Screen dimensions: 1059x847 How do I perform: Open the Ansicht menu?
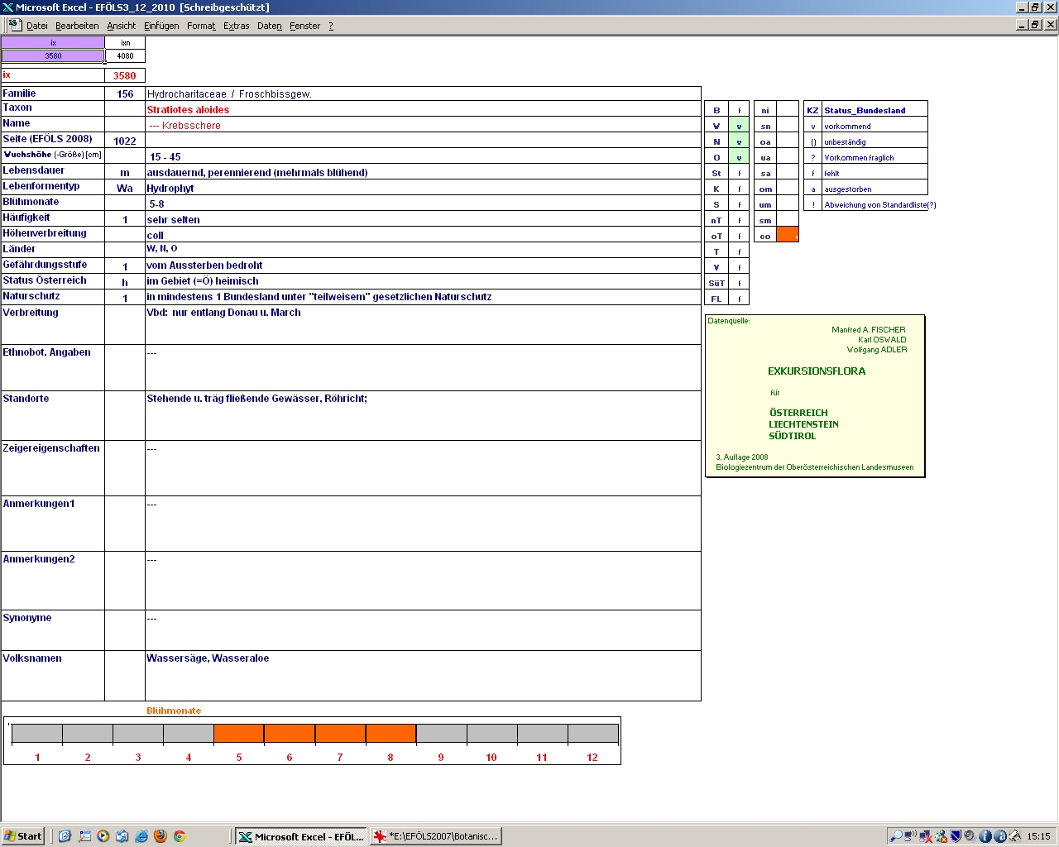[122, 26]
